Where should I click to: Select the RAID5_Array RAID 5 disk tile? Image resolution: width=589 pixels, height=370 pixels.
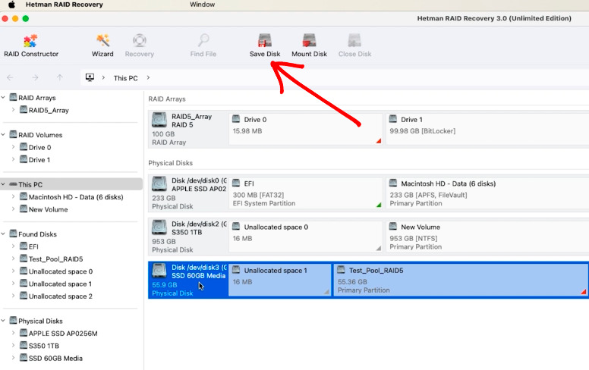(x=187, y=129)
